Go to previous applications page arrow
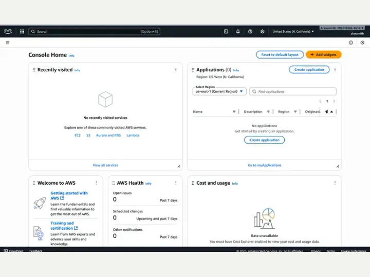370x277 pixels. click(320, 101)
